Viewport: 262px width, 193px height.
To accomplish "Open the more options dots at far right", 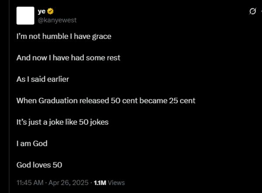I will 261,11.
